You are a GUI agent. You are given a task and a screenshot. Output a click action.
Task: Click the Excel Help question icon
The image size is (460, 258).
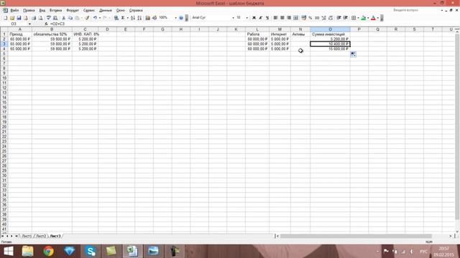(x=181, y=18)
